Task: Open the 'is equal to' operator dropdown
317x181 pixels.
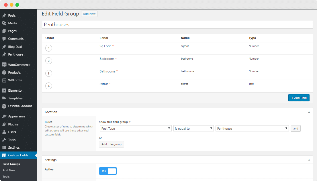Action: click(193, 128)
